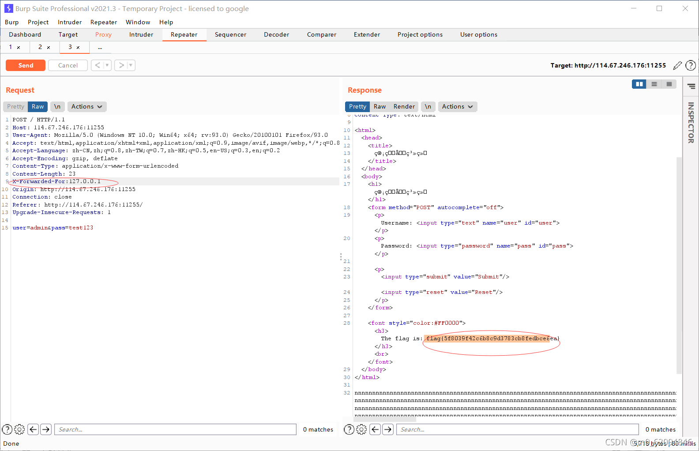Open the Request Actions dropdown

pos(87,106)
